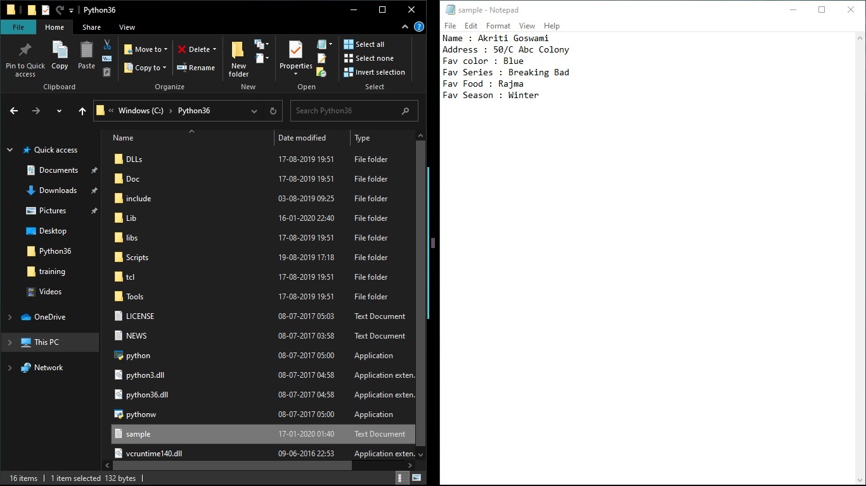Click the Redo icon in title bar toolbar
This screenshot has height=486, width=866.
60,10
